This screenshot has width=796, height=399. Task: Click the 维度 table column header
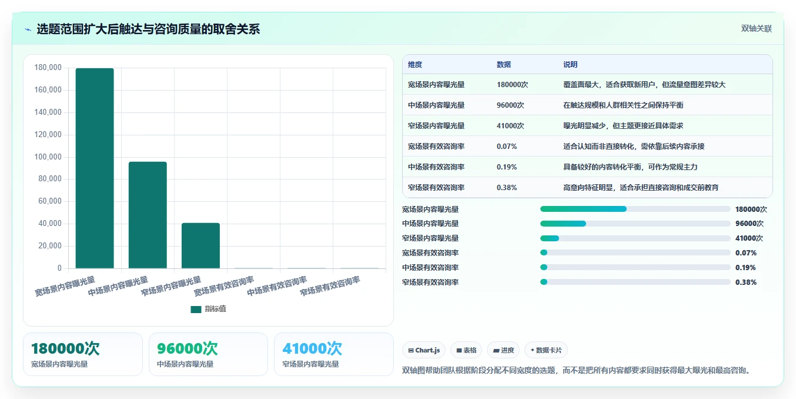tap(415, 65)
